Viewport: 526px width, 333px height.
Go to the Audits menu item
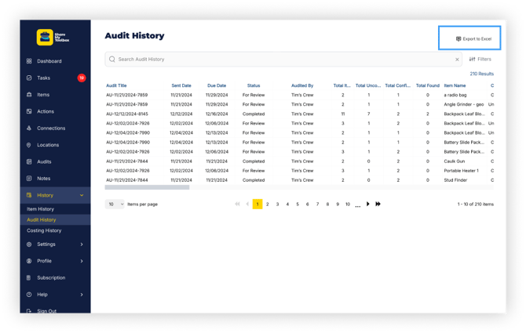44,161
